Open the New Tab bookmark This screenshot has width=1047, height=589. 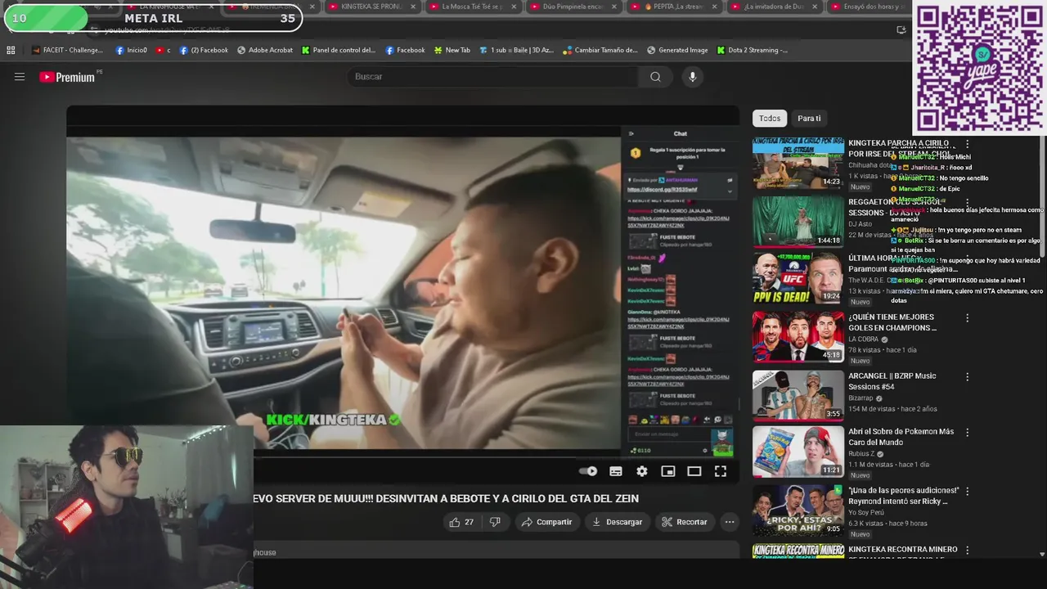(x=452, y=50)
